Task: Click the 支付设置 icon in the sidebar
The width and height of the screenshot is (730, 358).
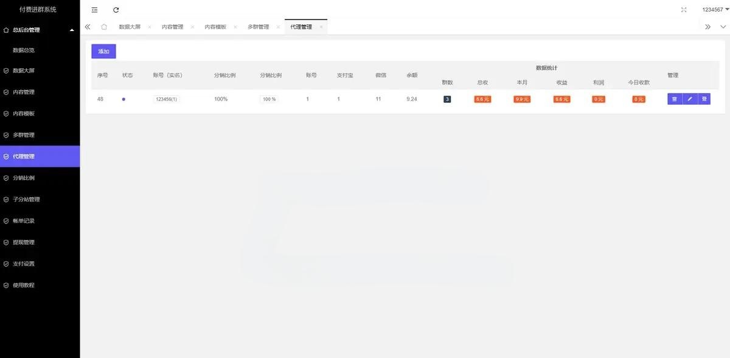Action: click(x=6, y=263)
